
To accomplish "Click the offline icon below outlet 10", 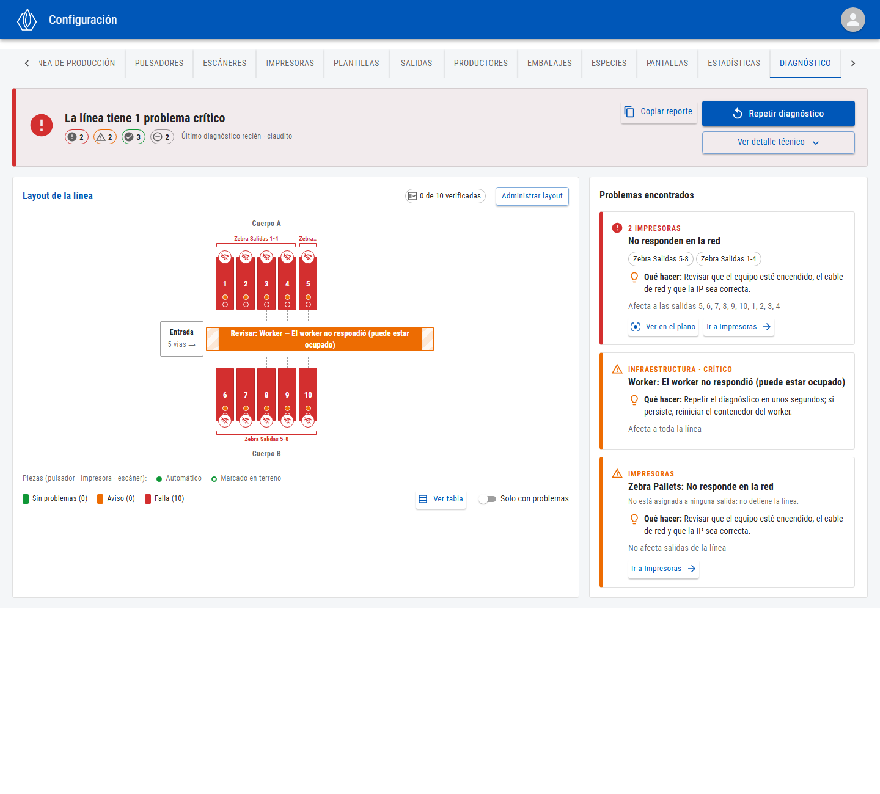I will [x=308, y=420].
